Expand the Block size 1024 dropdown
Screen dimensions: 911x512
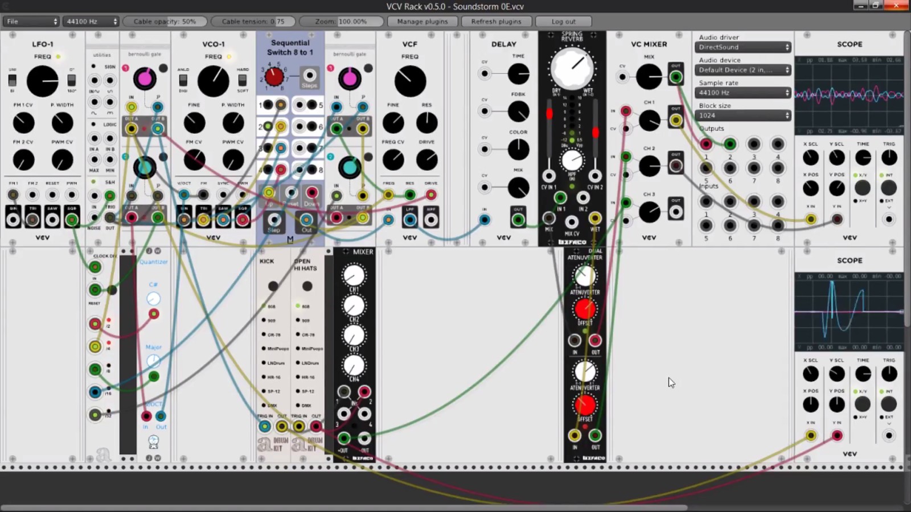pyautogui.click(x=742, y=115)
